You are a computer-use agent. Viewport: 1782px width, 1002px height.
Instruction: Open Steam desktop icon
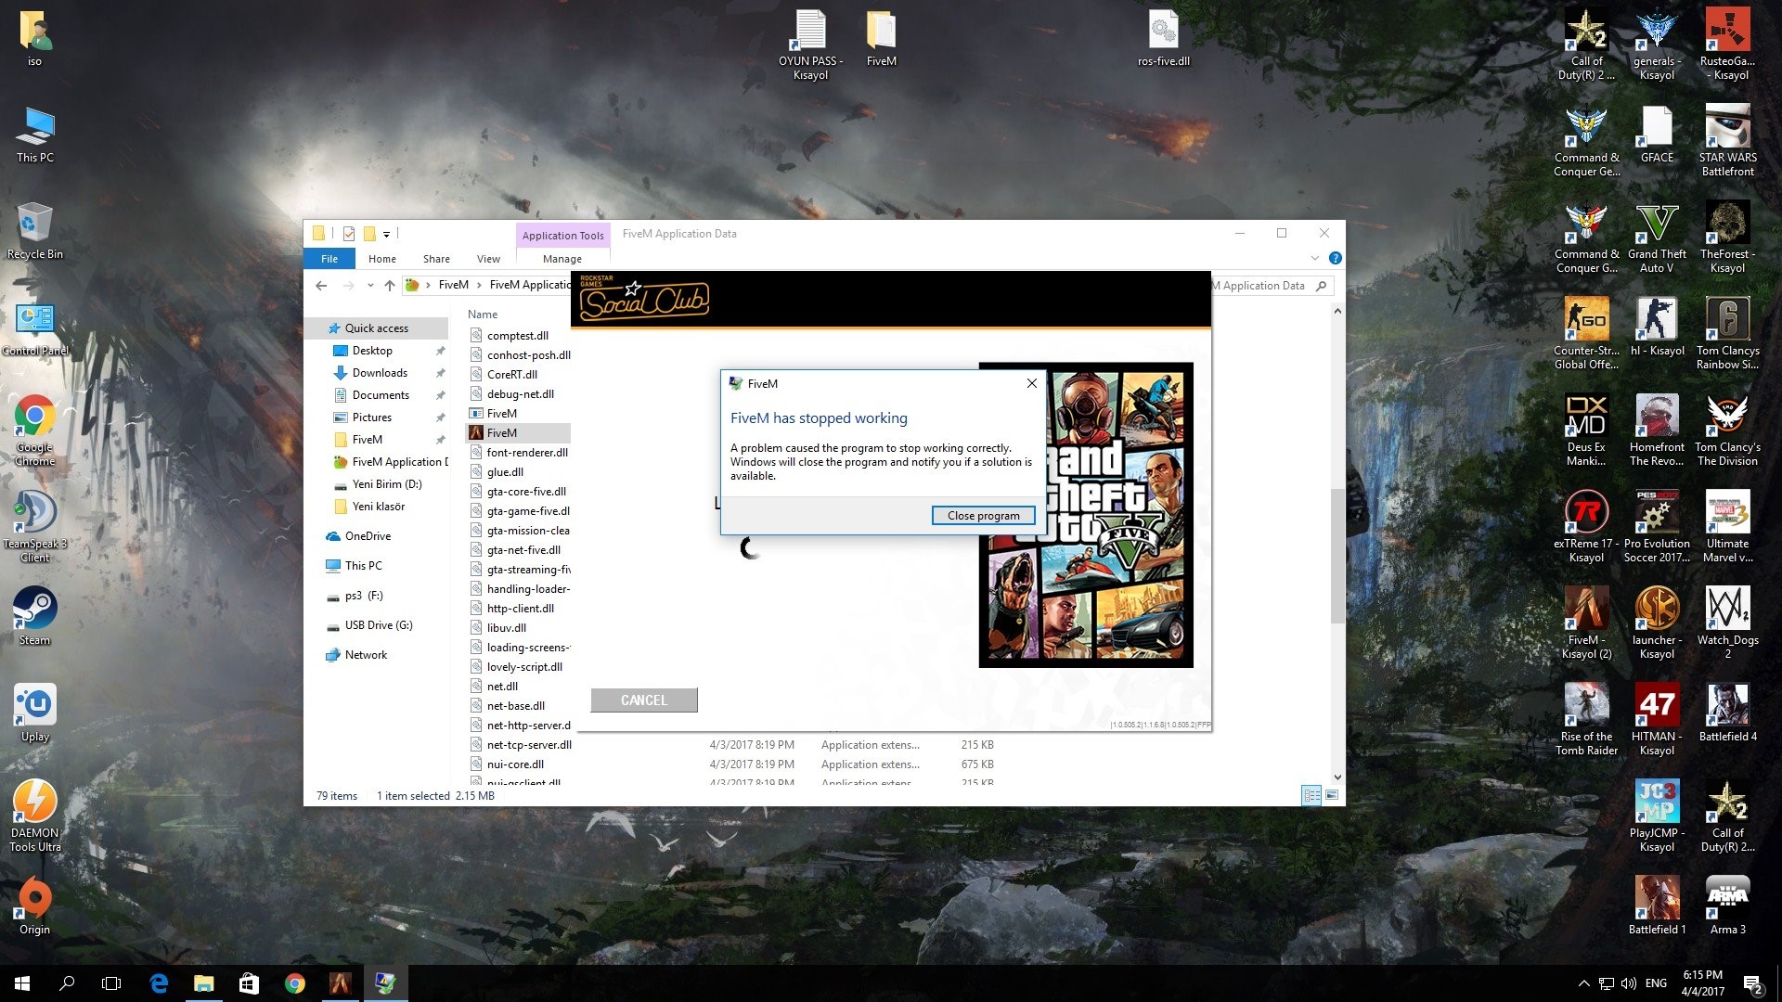35,616
